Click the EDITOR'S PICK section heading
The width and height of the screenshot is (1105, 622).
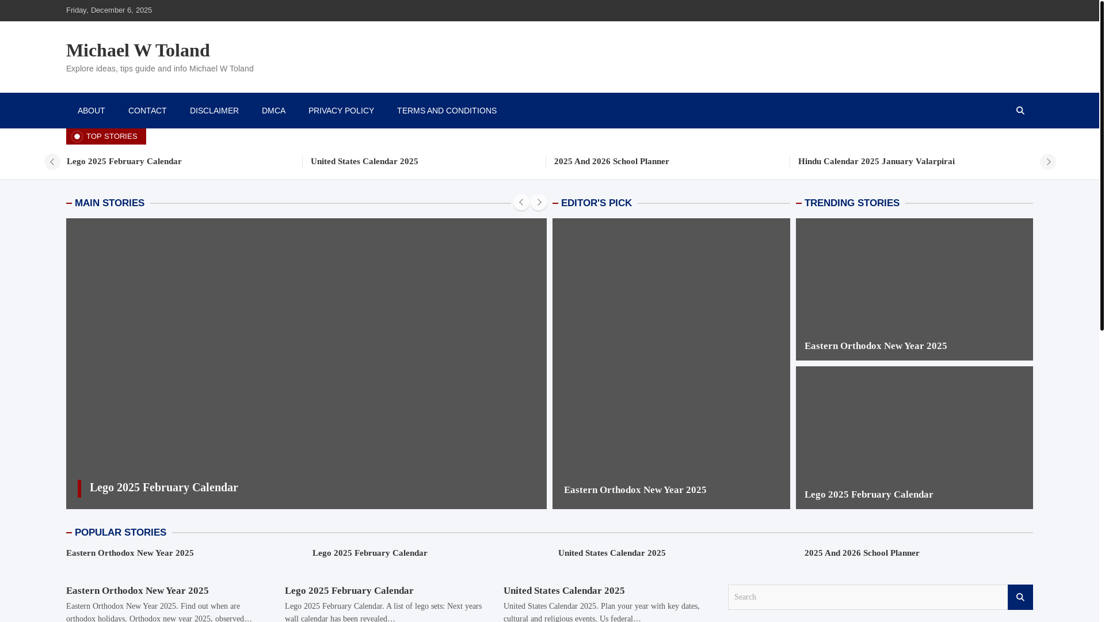tap(596, 203)
